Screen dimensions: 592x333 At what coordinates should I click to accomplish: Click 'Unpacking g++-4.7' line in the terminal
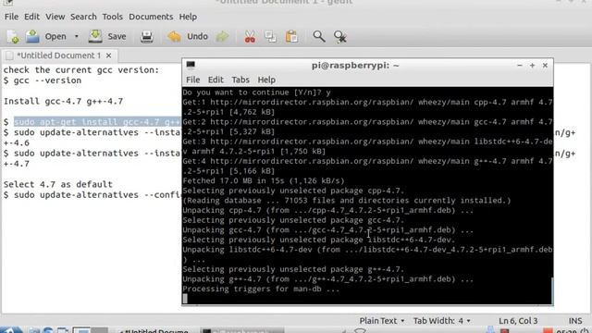point(327,279)
